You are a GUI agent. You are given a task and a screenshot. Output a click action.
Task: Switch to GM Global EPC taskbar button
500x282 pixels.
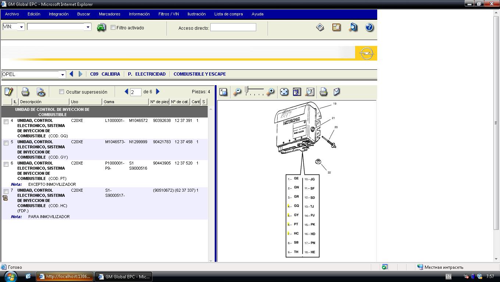coord(124,276)
